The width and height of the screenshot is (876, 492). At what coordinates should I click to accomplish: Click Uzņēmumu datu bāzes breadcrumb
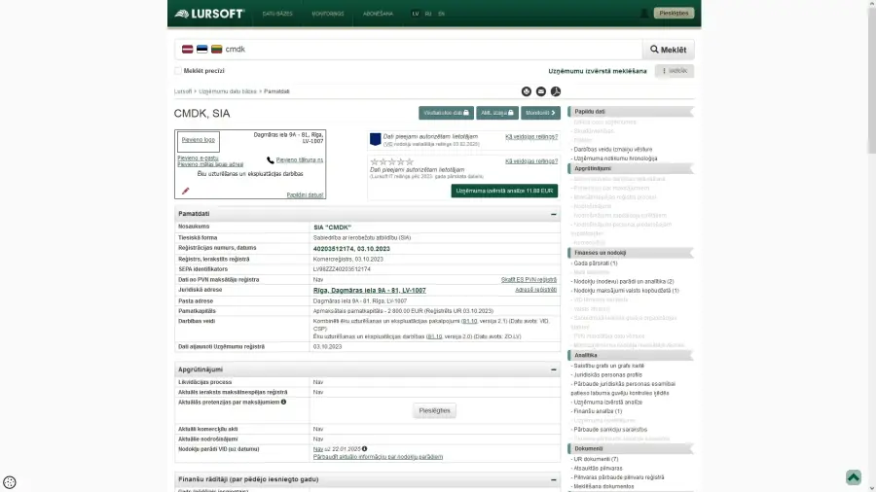click(228, 91)
